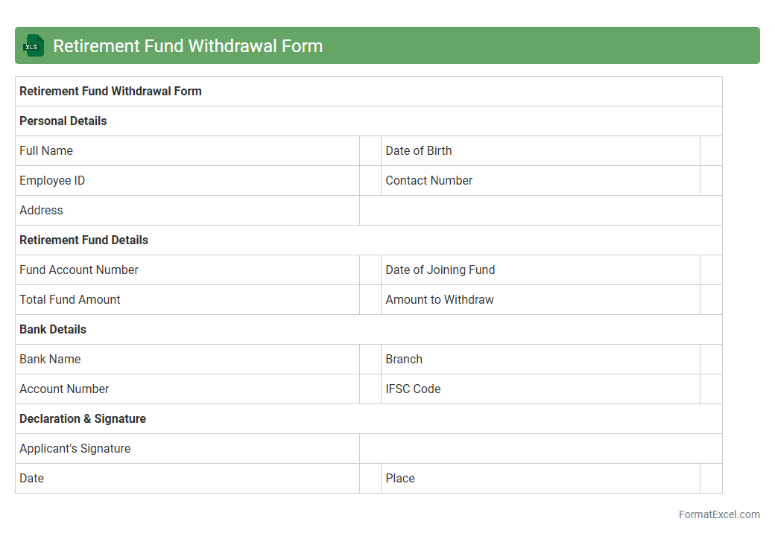This screenshot has height=536, width=775.
Task: Select the Fund Account Number entry cell
Action: point(370,269)
